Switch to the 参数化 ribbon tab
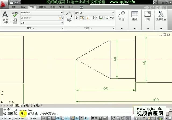Image resolution: width=172 pixels, height=120 pixels. coord(42,7)
